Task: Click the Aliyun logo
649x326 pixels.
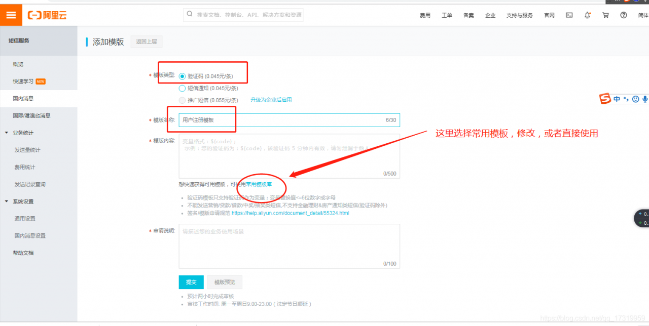Action: point(47,15)
